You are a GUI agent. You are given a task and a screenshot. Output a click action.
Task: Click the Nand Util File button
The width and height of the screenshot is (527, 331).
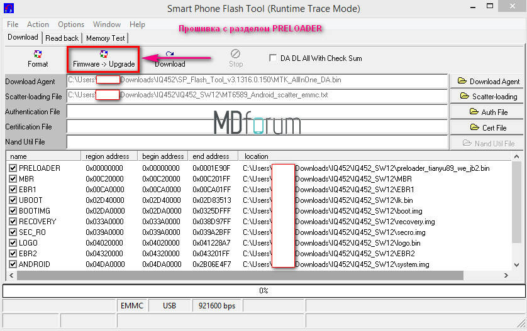[x=487, y=143]
